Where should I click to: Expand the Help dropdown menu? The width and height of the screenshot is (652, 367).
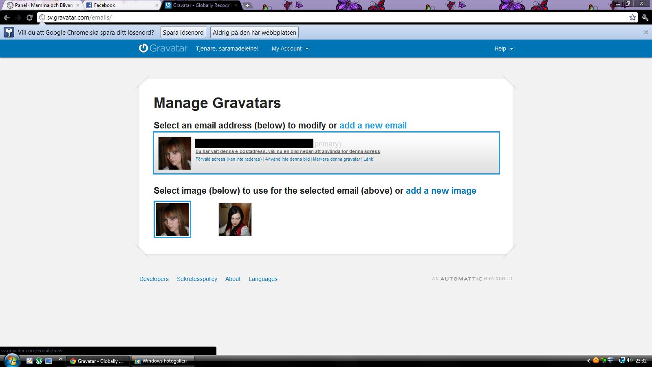[x=504, y=49]
